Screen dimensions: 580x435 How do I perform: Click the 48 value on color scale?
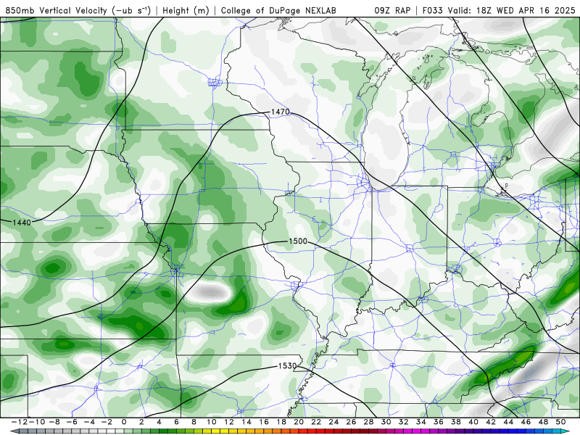click(543, 422)
